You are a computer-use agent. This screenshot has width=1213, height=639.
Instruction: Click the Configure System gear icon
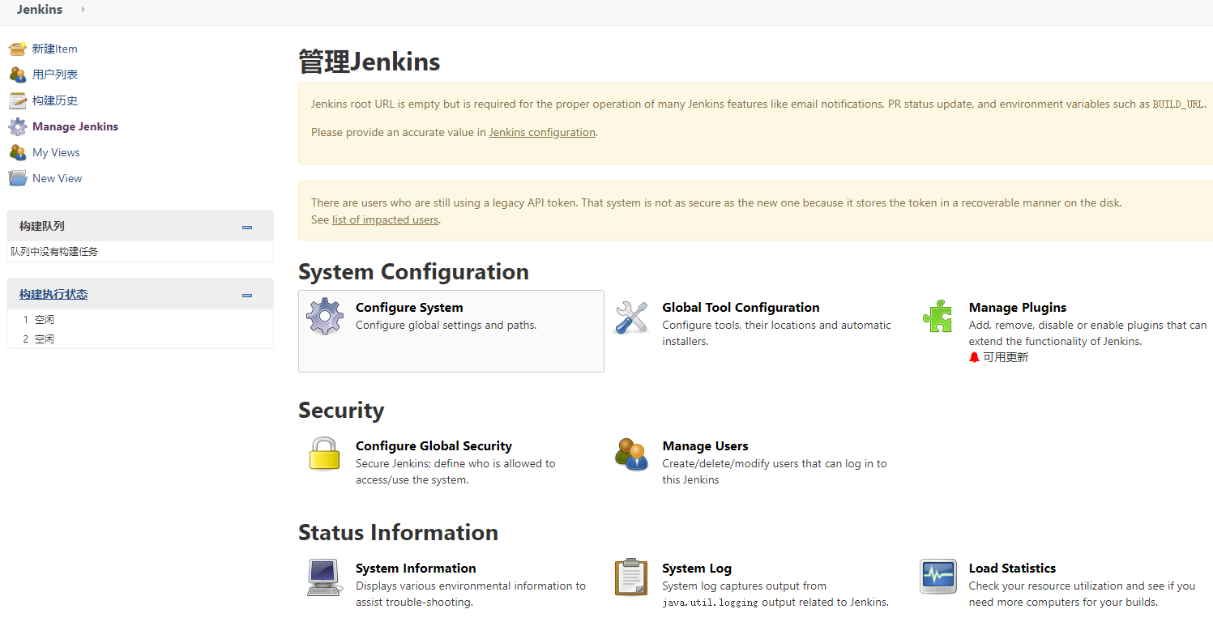click(x=325, y=317)
